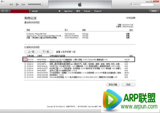Click 上一批 previous batch button
160x113 pixels.
tap(31, 52)
